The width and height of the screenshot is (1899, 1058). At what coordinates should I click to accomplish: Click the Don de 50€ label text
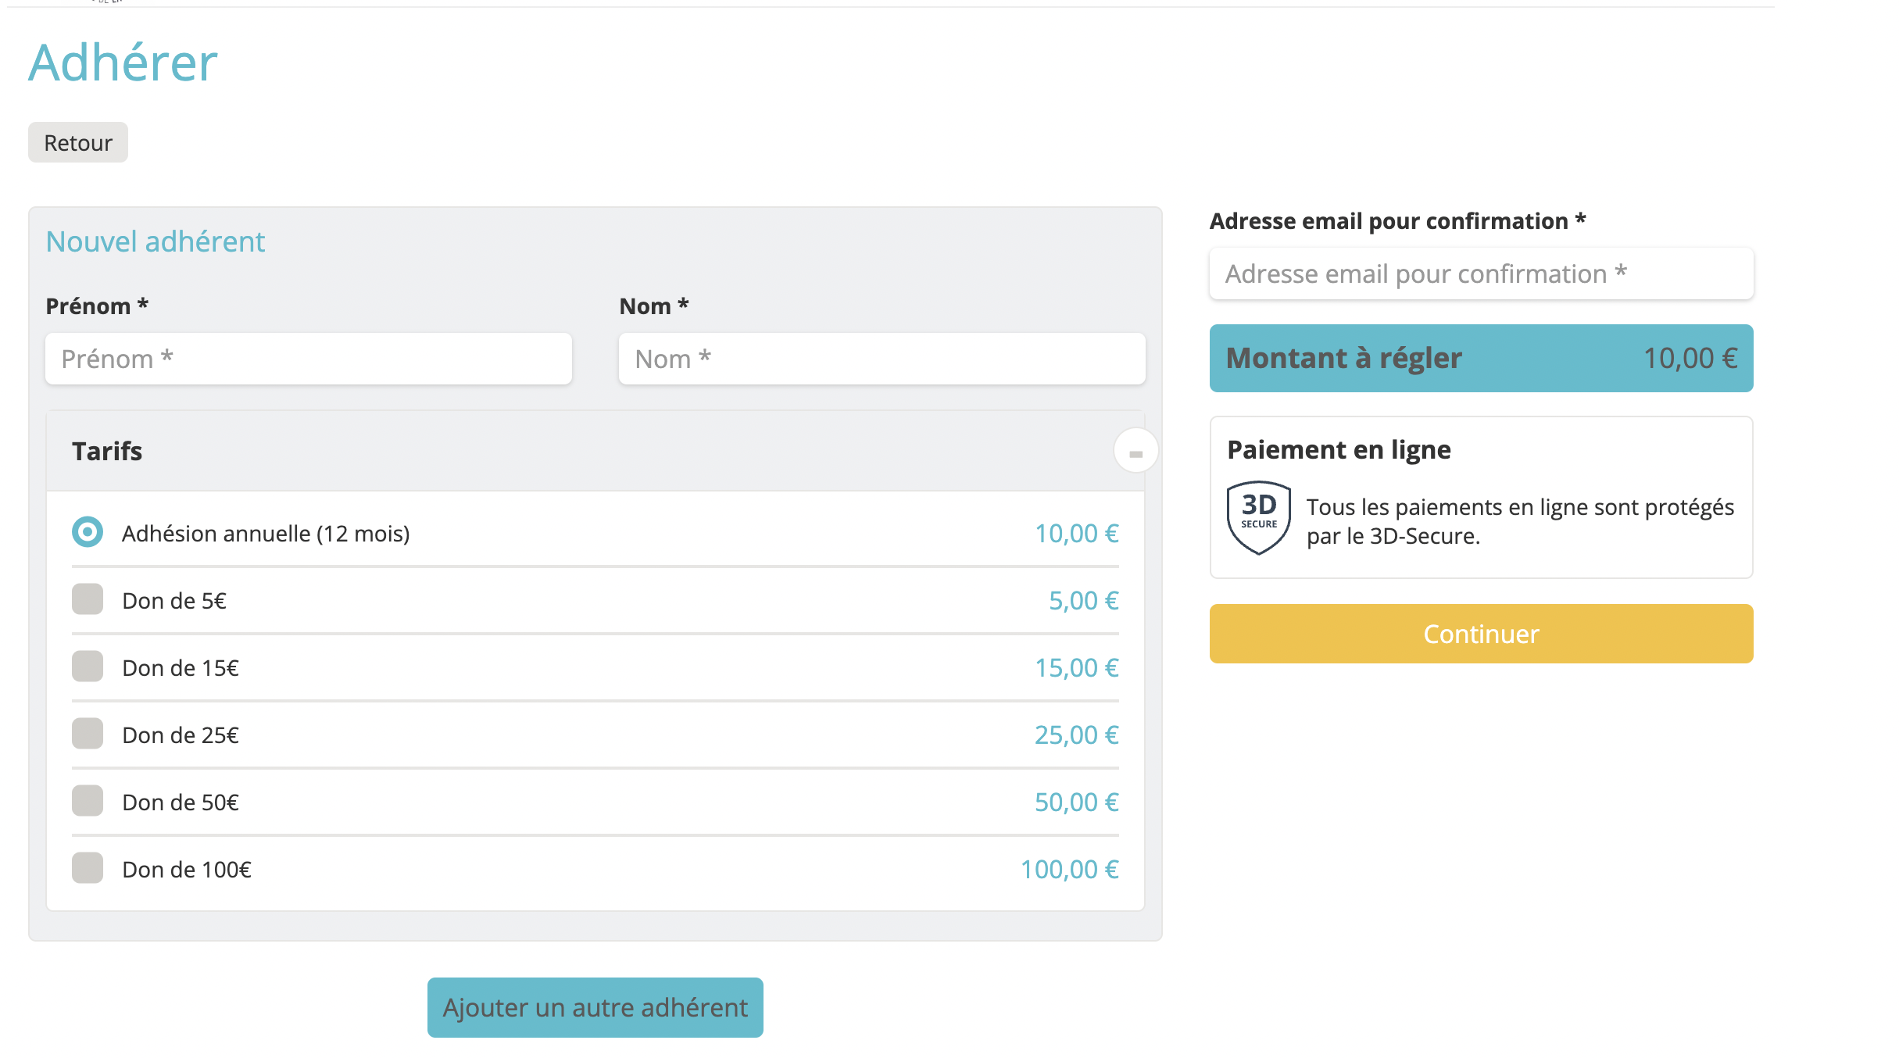181,802
